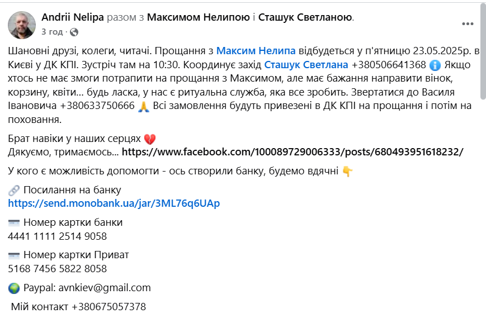The height and width of the screenshot is (318, 486).
Task: Click the praying hands emoji
Action: 144,106
